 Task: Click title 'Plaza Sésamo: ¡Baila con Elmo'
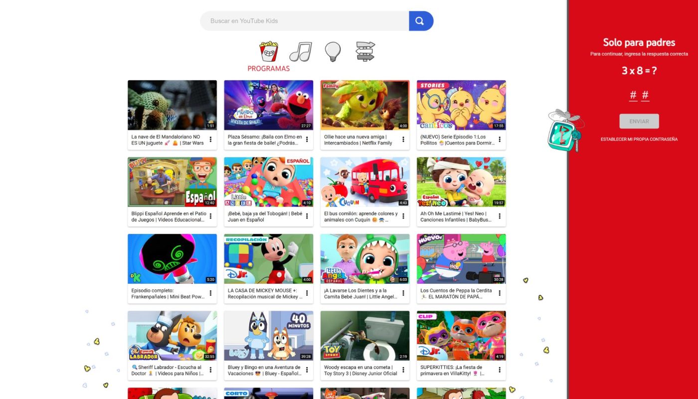click(265, 140)
